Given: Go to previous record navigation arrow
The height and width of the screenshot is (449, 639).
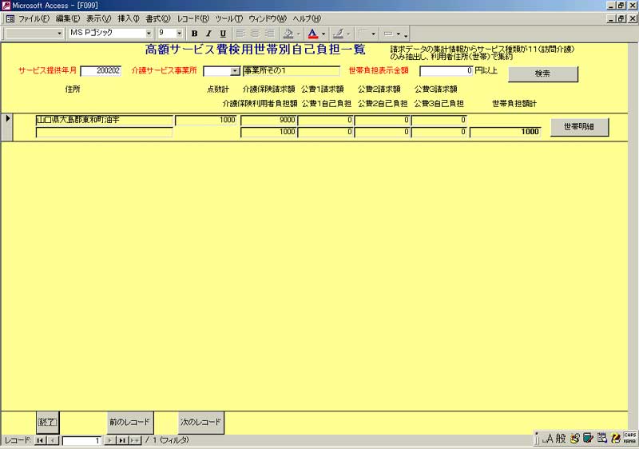Looking at the screenshot, I should pos(53,440).
